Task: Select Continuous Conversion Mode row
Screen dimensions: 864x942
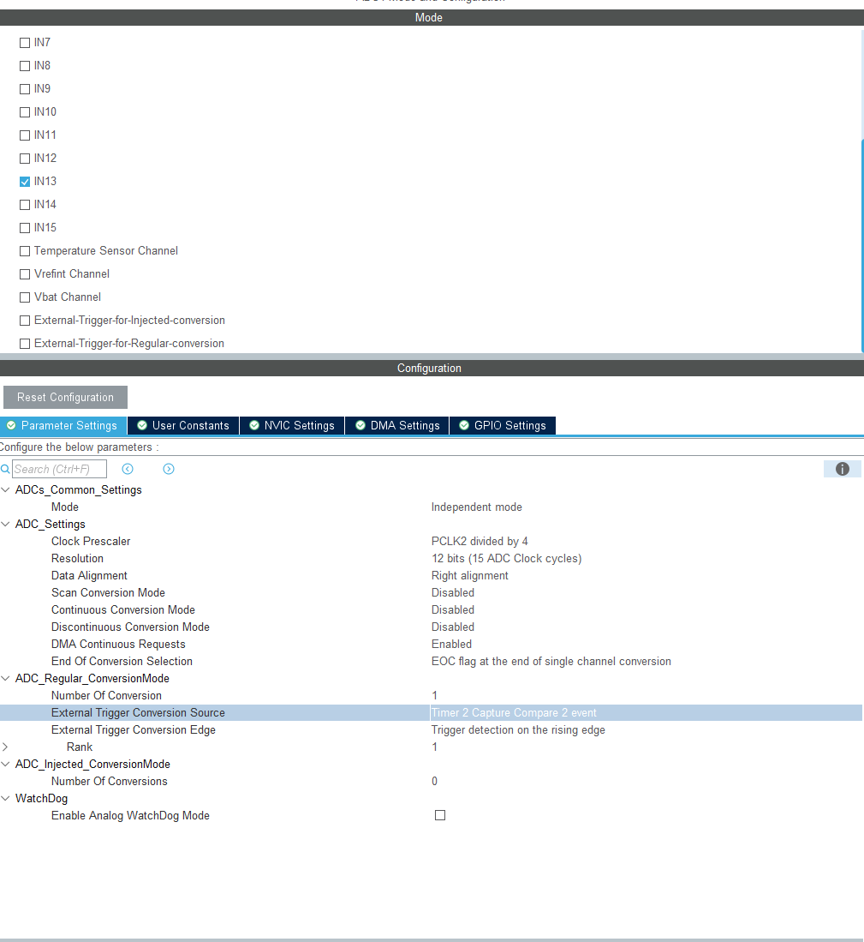Action: coord(431,609)
